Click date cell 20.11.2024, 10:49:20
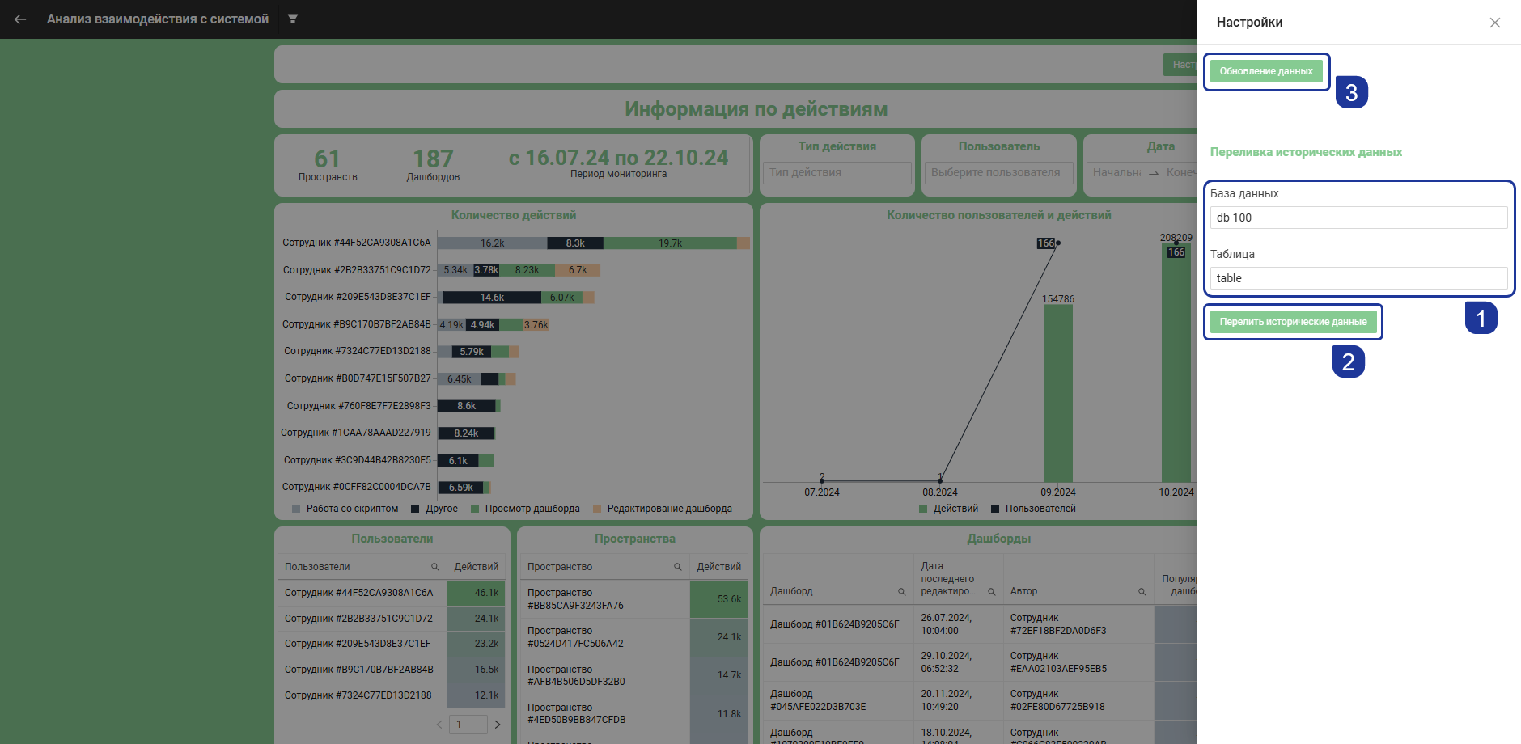 click(x=959, y=700)
